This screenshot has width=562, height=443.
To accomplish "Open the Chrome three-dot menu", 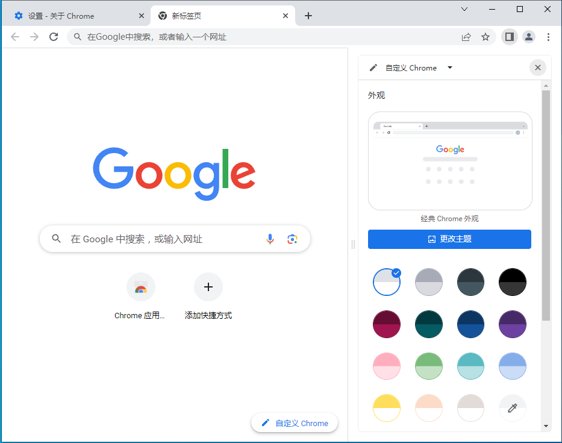I will (549, 37).
